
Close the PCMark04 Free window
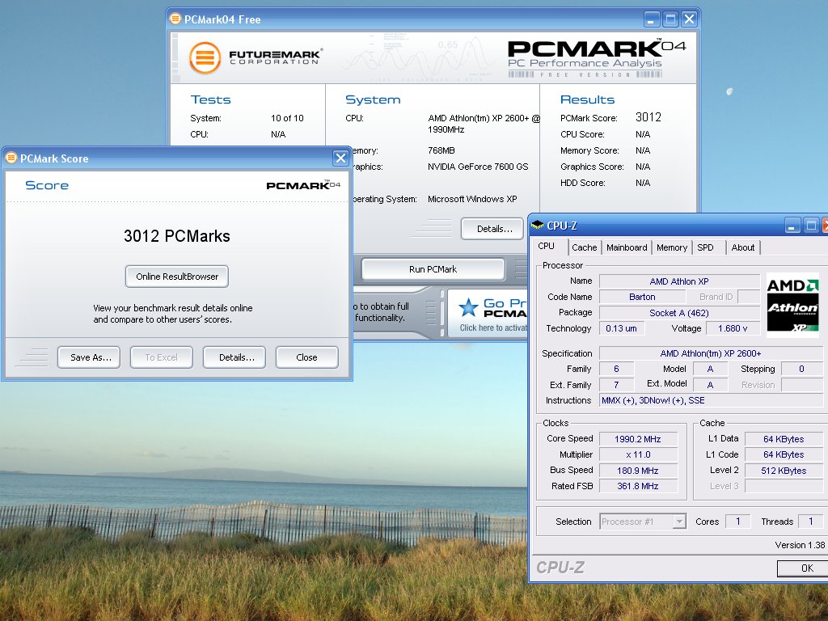coord(689,19)
